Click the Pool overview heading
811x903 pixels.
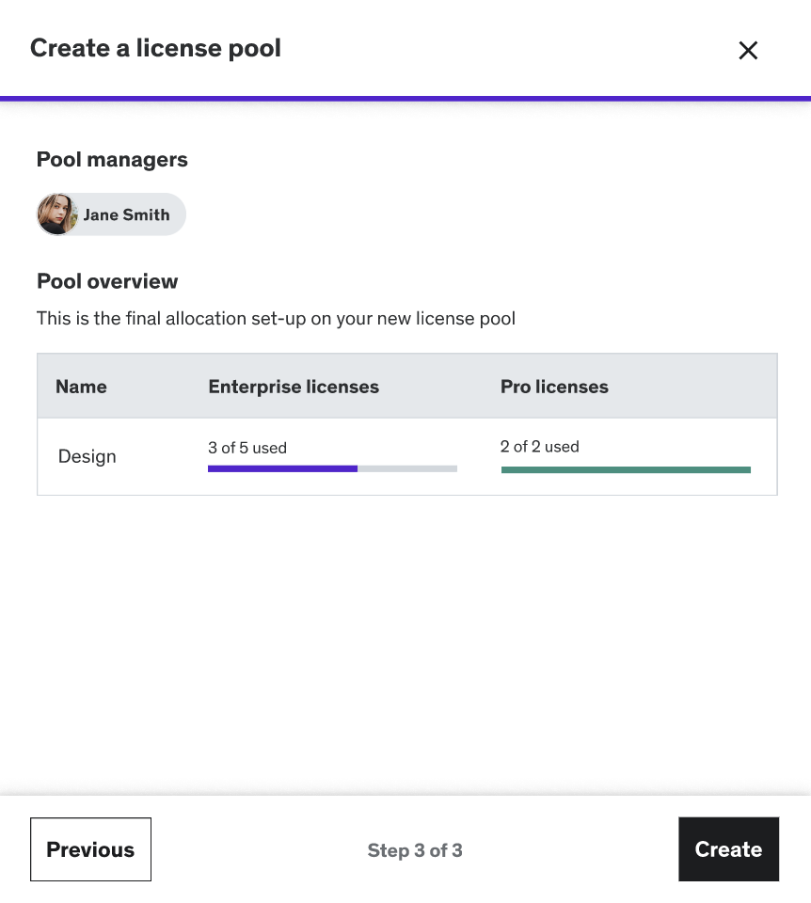[x=107, y=281]
